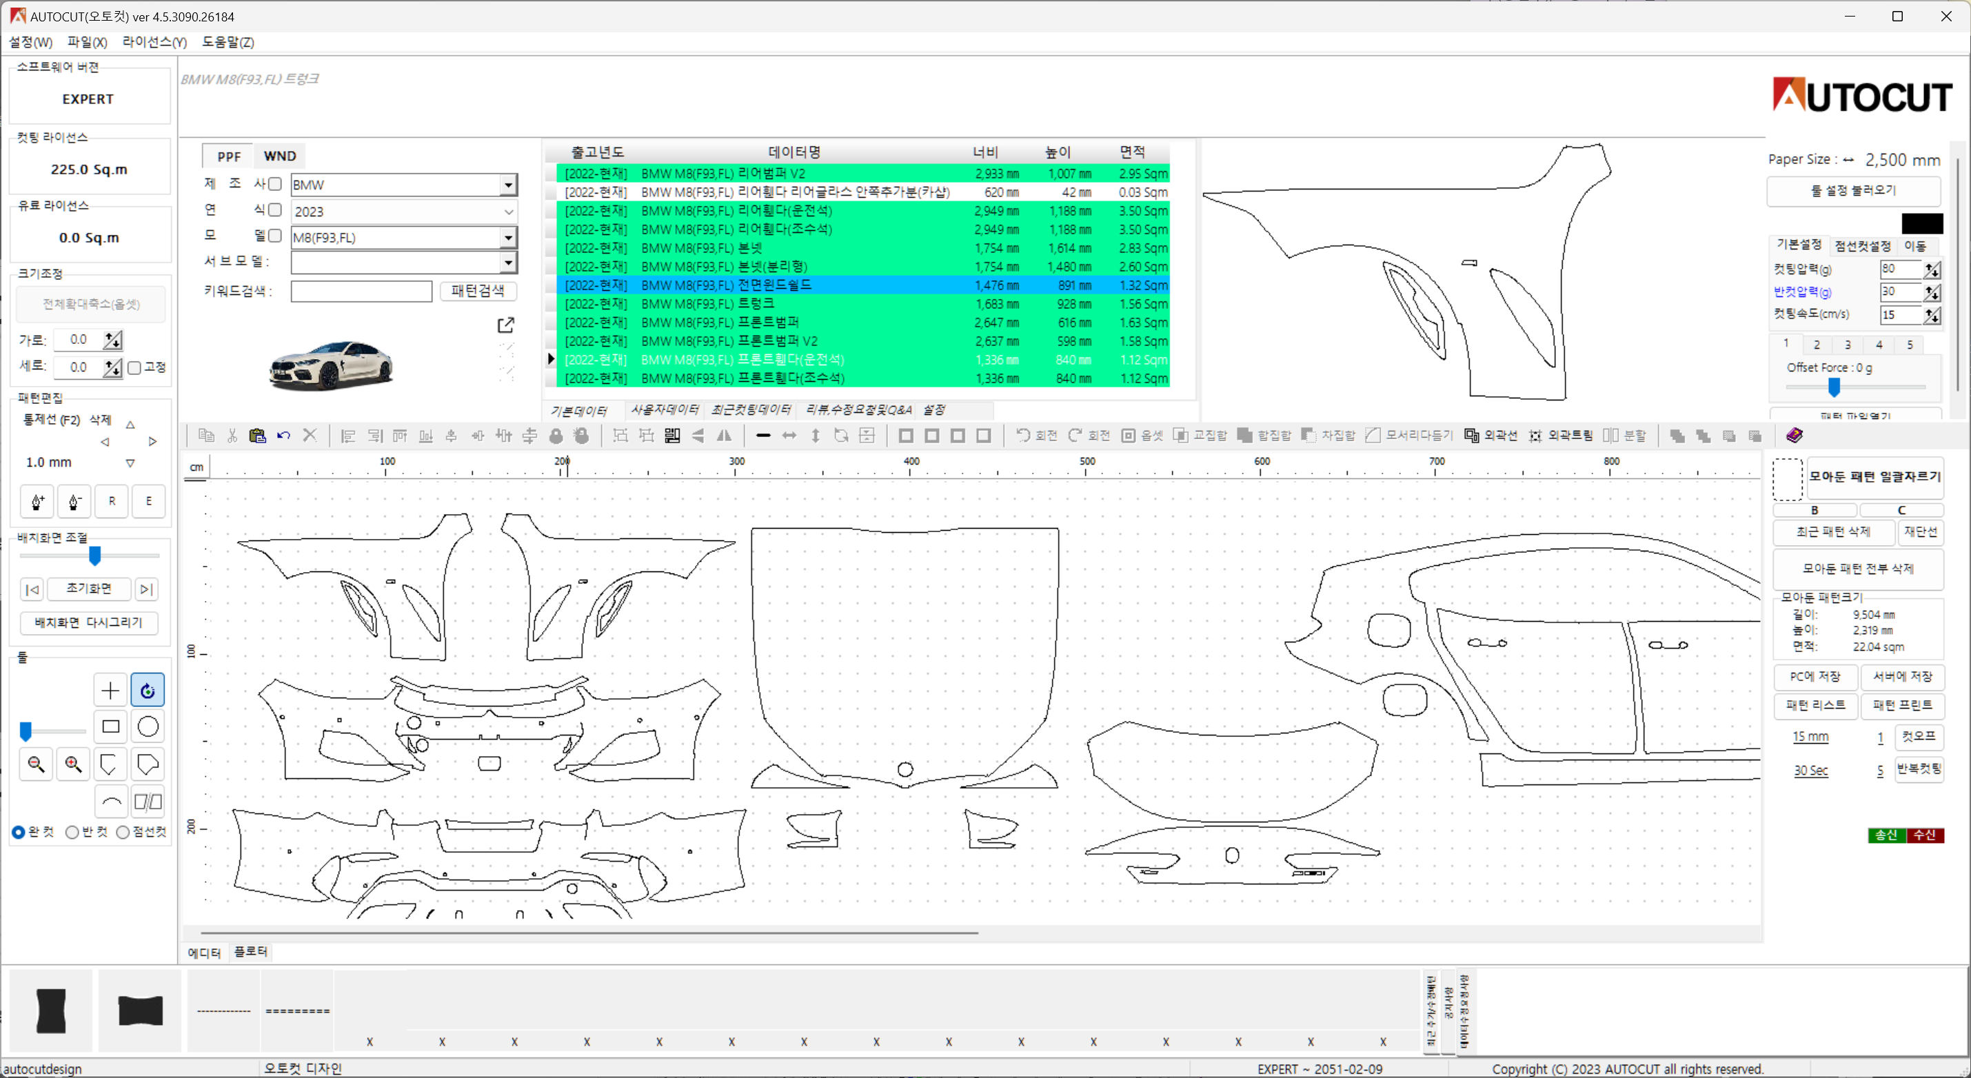
Task: Adjust the 배치화면 조절 slider
Action: pos(95,556)
